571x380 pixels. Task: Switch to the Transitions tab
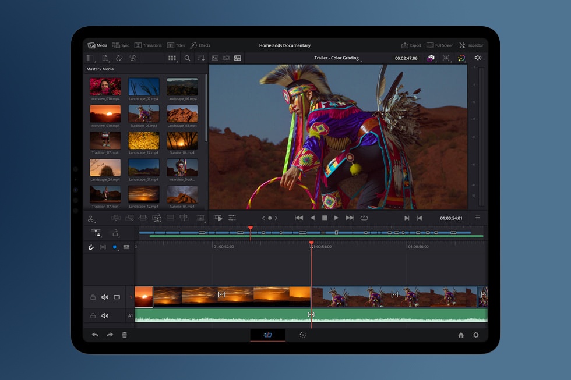click(148, 45)
